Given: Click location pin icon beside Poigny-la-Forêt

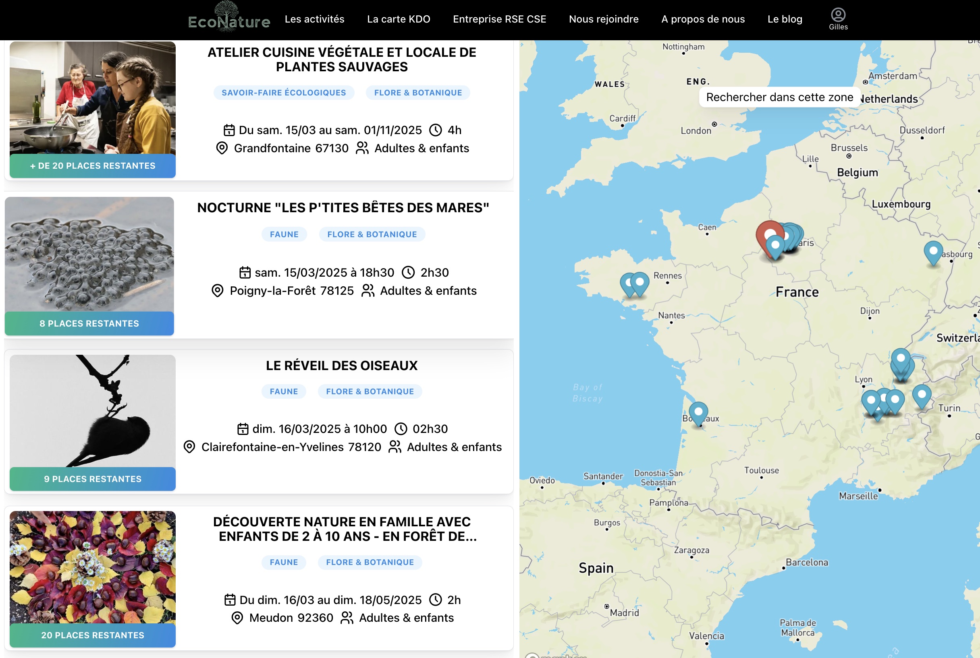Looking at the screenshot, I should pos(218,291).
